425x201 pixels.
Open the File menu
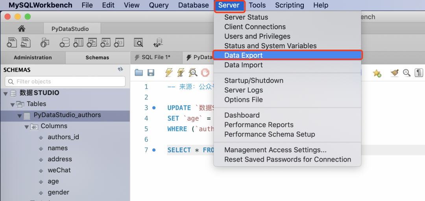87,5
